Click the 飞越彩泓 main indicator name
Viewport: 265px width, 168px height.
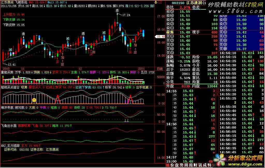point(21,2)
